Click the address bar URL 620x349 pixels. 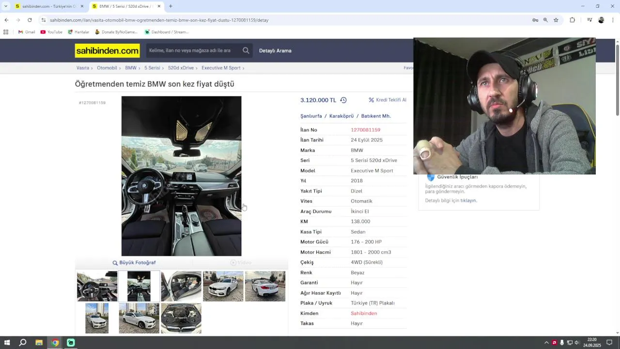click(x=159, y=20)
